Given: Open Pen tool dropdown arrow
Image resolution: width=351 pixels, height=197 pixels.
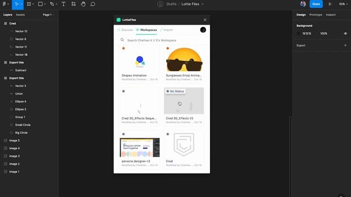Looking at the screenshot, I should pyautogui.click(x=56, y=4).
